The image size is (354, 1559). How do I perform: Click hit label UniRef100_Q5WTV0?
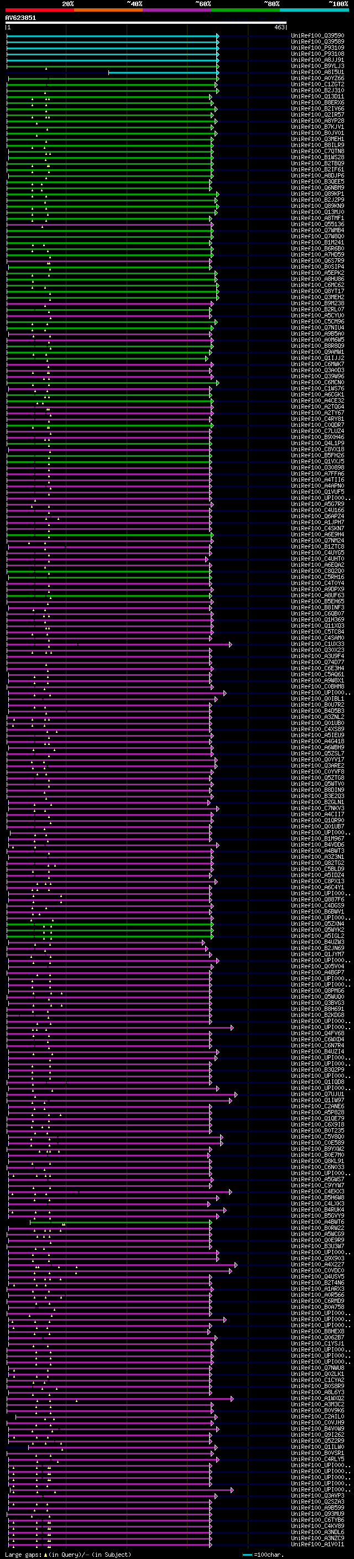317,784
